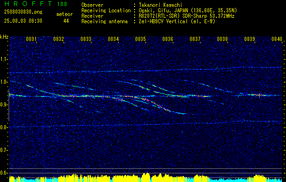Click frequency axis label 1.1

(x=4, y=59)
